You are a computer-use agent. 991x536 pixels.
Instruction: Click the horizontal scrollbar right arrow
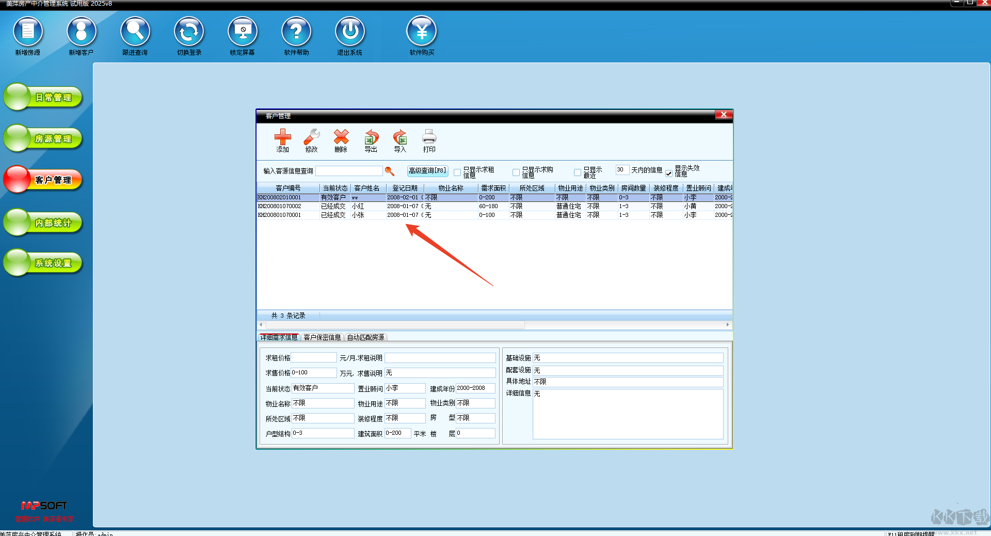(728, 325)
